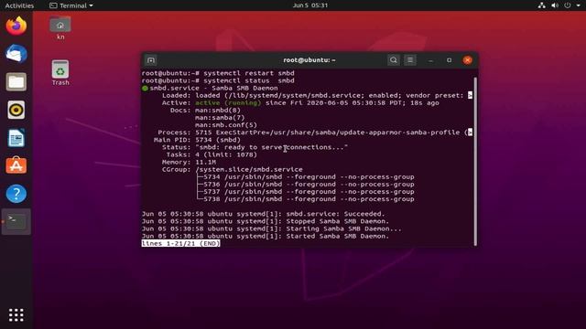Click the 'Main PID: 5734 (smbd)' line
Image resolution: width=586 pixels, height=329 pixels.
coord(198,140)
